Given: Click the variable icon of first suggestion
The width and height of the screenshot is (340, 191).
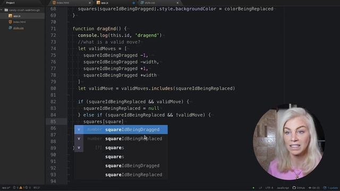Looking at the screenshot, I should (x=79, y=129).
